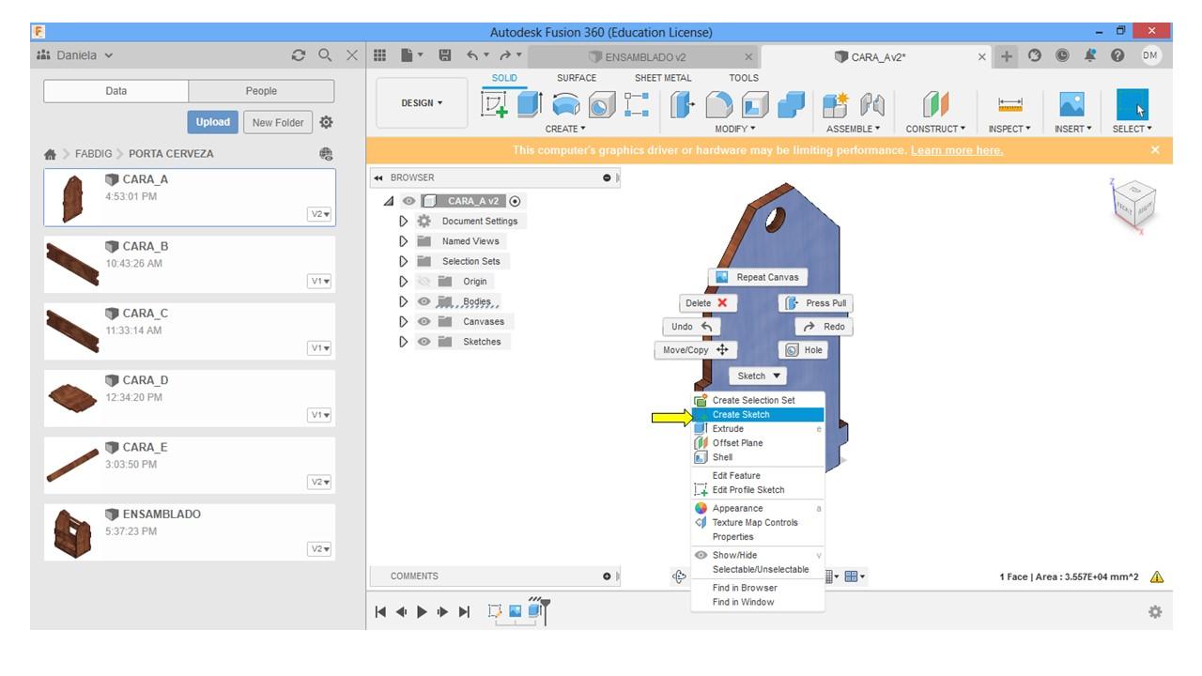1202x676 pixels.
Task: Select the Rectangular Pattern toolbar icon
Action: point(637,104)
